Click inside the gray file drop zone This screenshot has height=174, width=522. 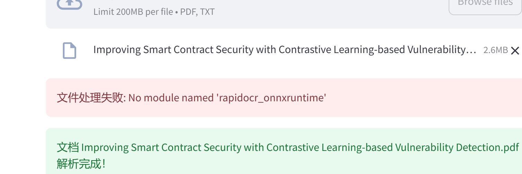click(277, 19)
